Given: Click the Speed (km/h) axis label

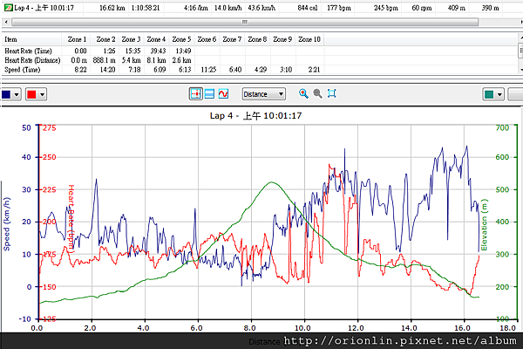Looking at the screenshot, I should [7, 223].
